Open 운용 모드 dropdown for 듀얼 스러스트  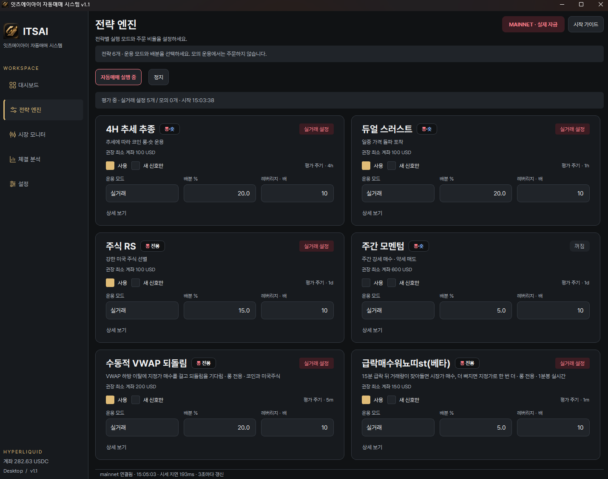click(x=398, y=193)
